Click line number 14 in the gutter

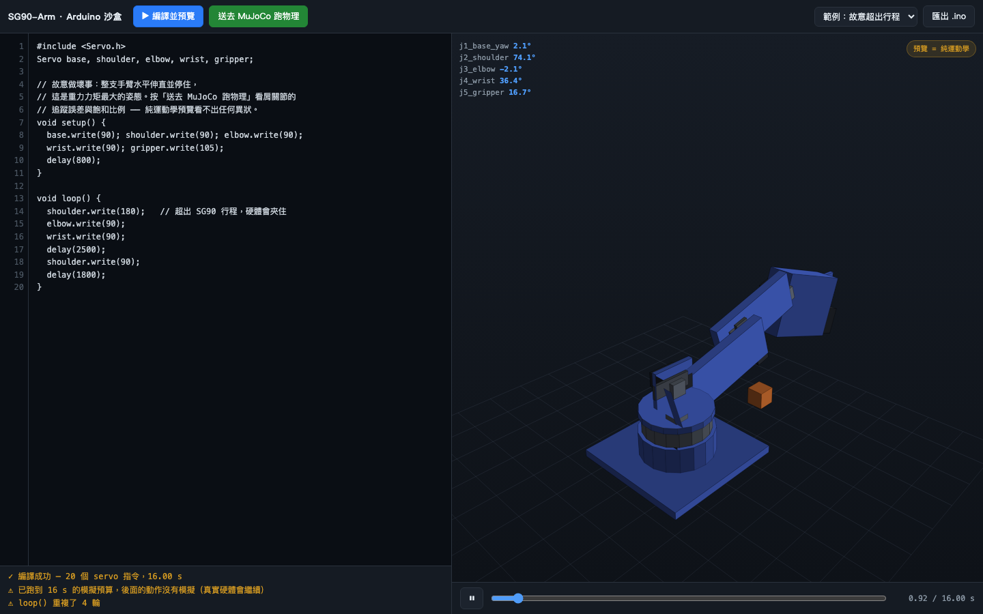(x=18, y=211)
